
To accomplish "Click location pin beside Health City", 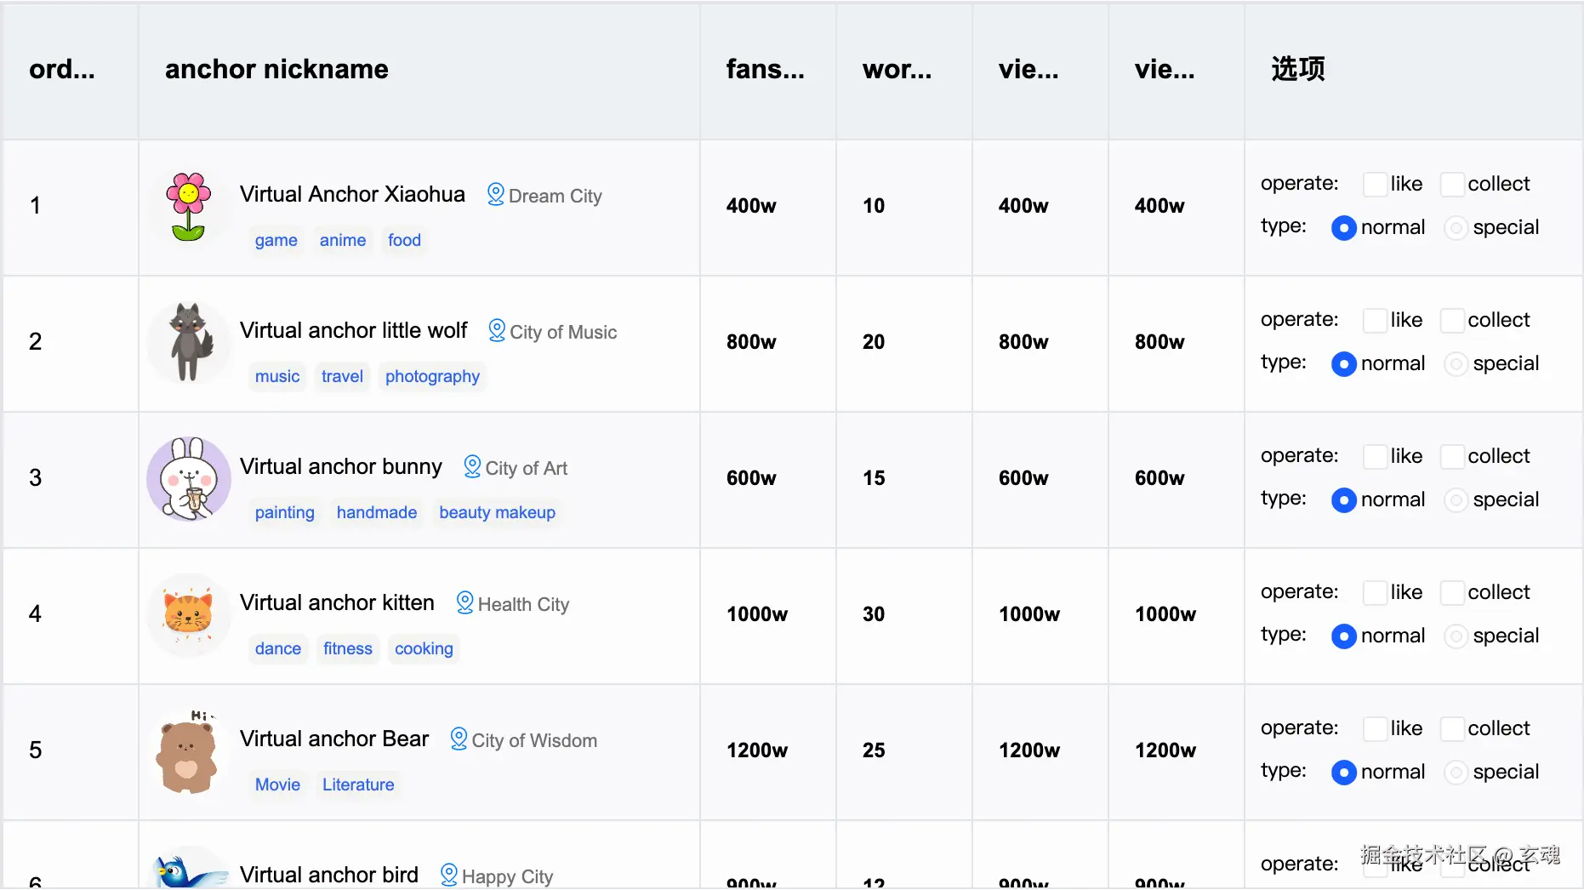I will click(x=464, y=603).
